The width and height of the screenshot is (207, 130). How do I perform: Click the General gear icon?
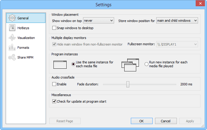(12, 18)
